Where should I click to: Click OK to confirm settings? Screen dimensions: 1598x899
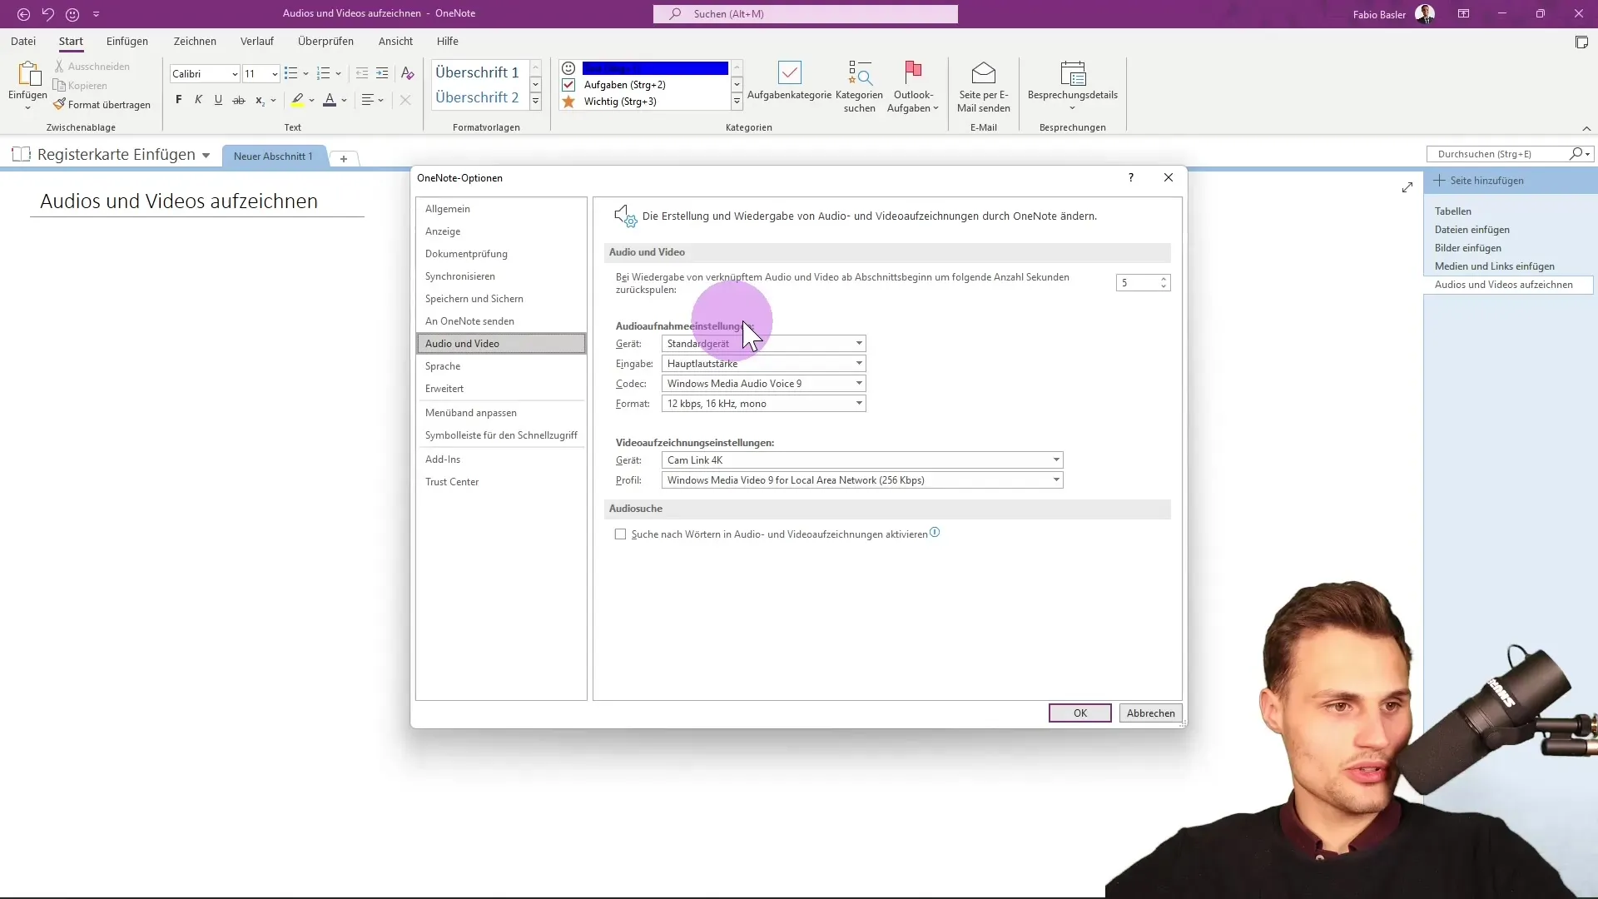(x=1080, y=713)
